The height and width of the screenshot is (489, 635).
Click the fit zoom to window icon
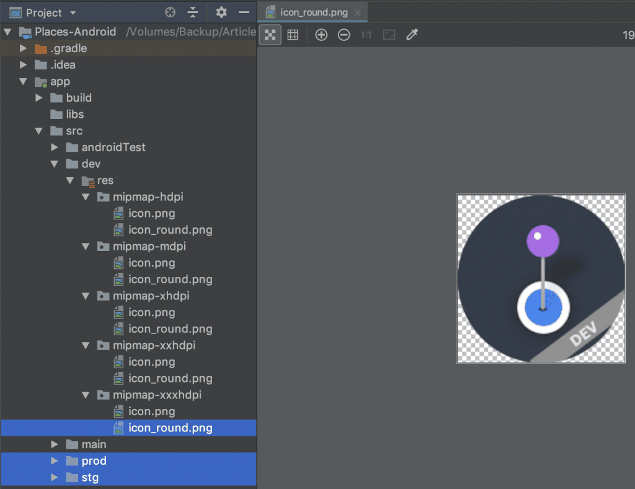(389, 35)
